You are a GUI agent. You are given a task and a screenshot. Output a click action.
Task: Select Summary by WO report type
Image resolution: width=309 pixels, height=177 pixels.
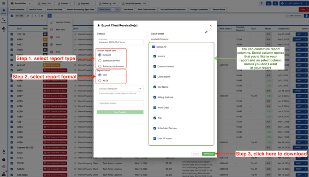pos(100,61)
